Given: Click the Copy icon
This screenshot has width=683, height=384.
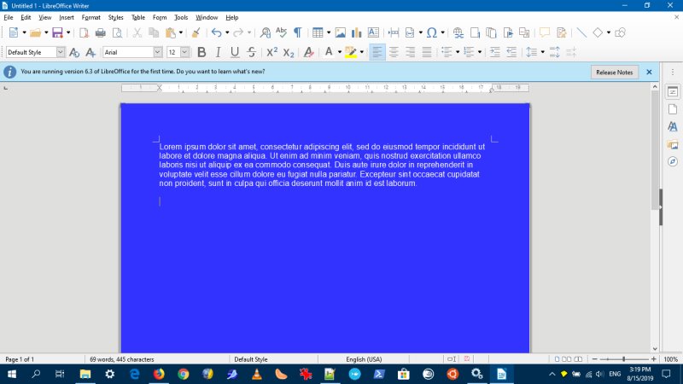Looking at the screenshot, I should coord(154,32).
